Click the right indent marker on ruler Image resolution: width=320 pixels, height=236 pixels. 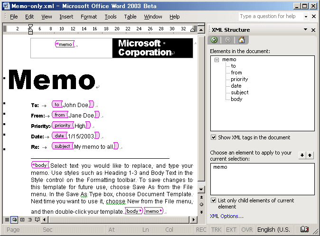pos(192,30)
